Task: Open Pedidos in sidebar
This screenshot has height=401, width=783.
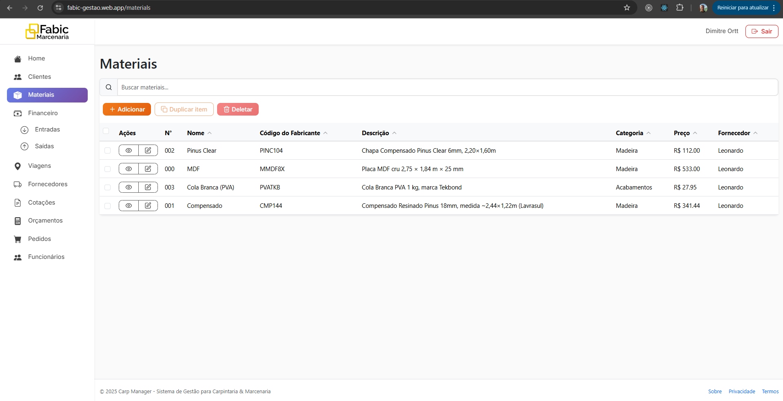Action: [47, 239]
